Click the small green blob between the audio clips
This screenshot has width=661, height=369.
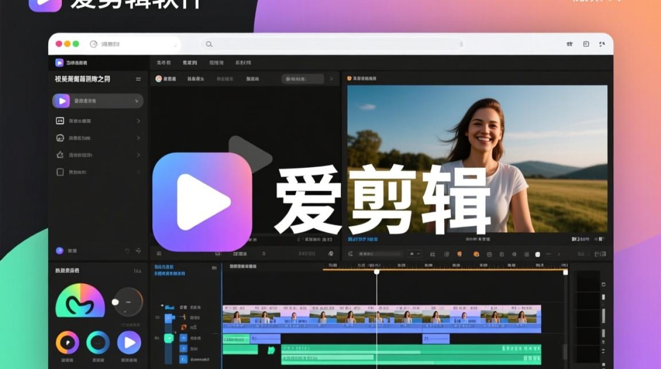pos(271,350)
